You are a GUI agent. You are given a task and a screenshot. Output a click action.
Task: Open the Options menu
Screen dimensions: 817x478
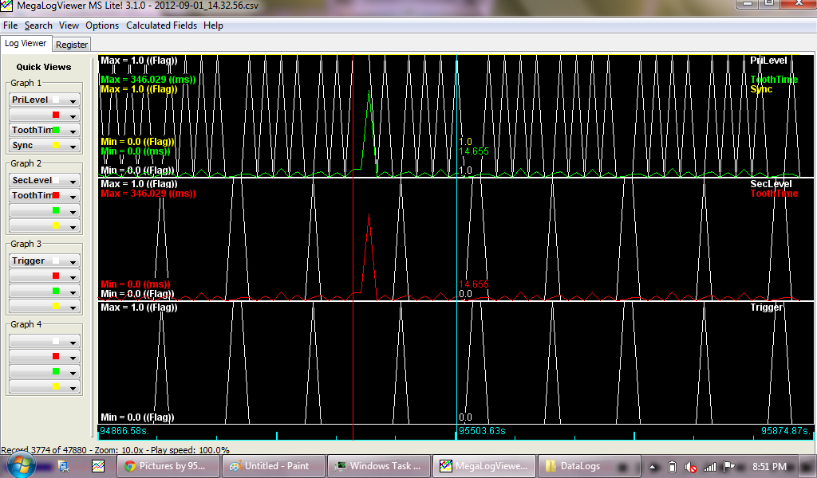(102, 25)
